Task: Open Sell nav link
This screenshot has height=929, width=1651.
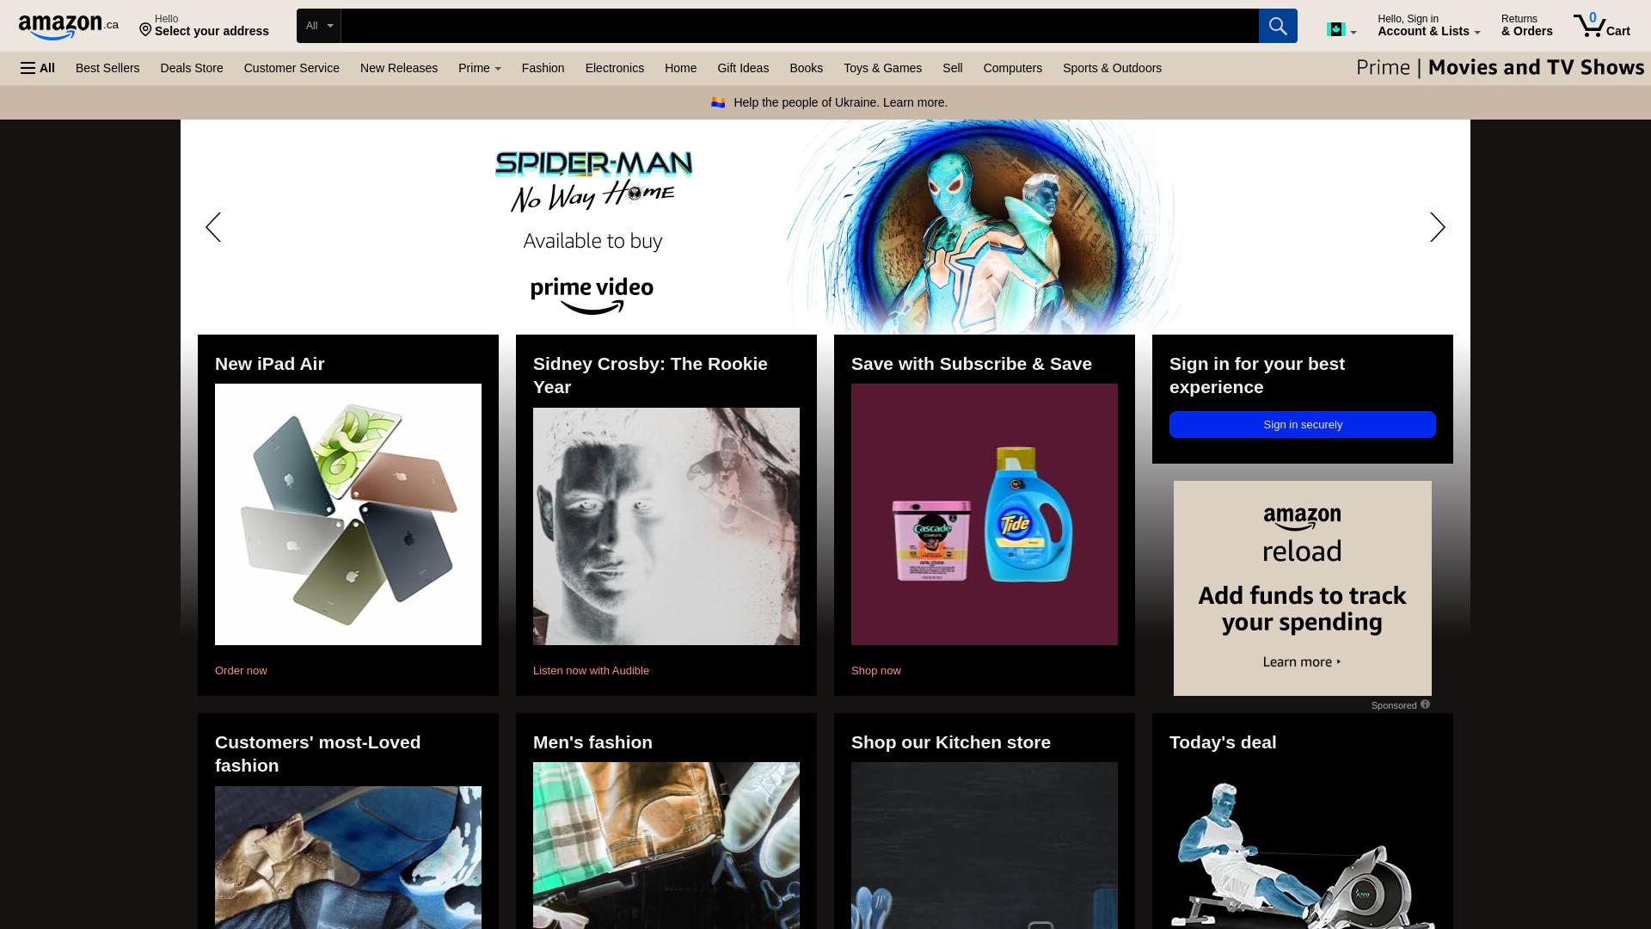Action: (x=952, y=68)
